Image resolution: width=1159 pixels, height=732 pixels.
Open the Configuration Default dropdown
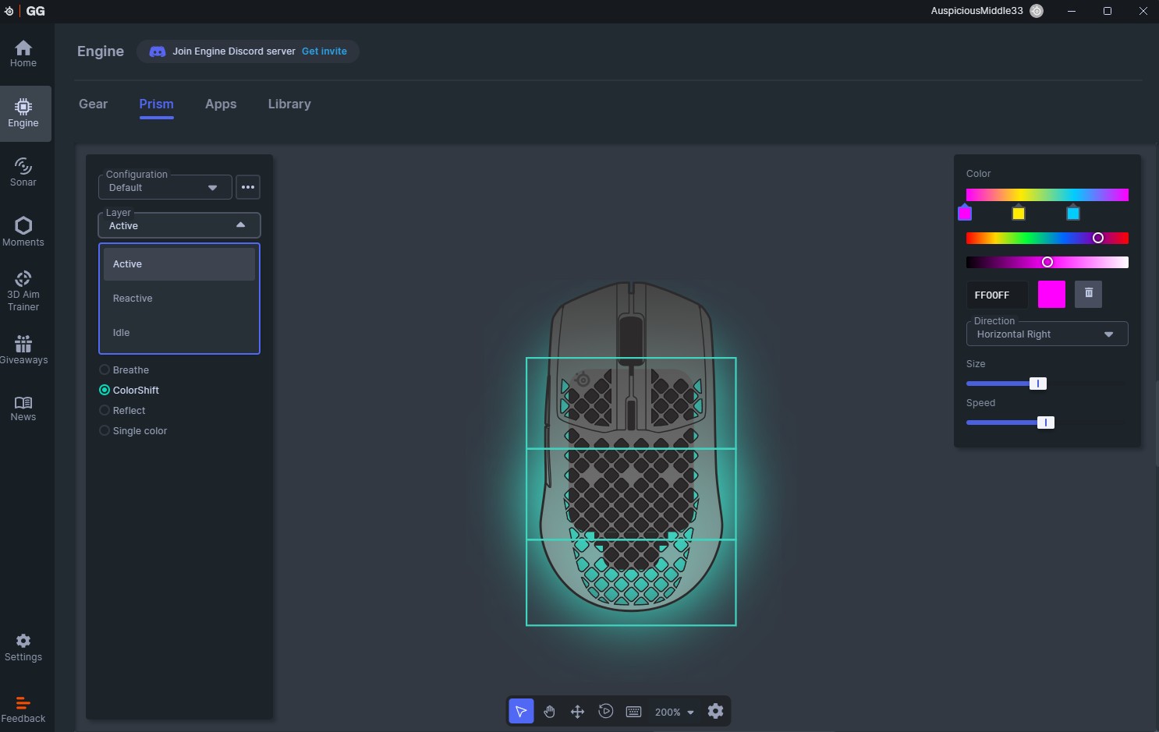165,187
